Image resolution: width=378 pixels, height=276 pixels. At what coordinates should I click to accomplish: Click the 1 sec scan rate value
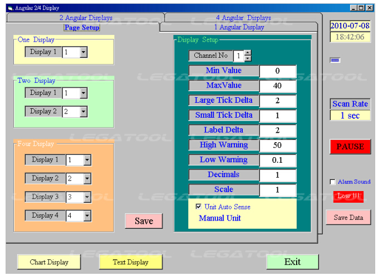(x=350, y=116)
